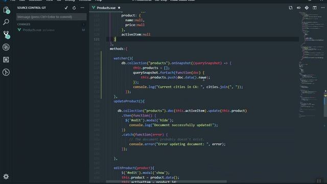Viewport: 327px width, 184px height.
Task: Click 'Document successfully updated!' log line
Action: point(174,125)
